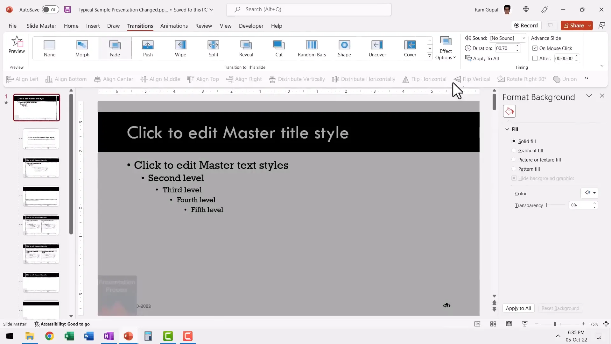Click the Fade transition
The image size is (611, 344).
[x=115, y=48]
